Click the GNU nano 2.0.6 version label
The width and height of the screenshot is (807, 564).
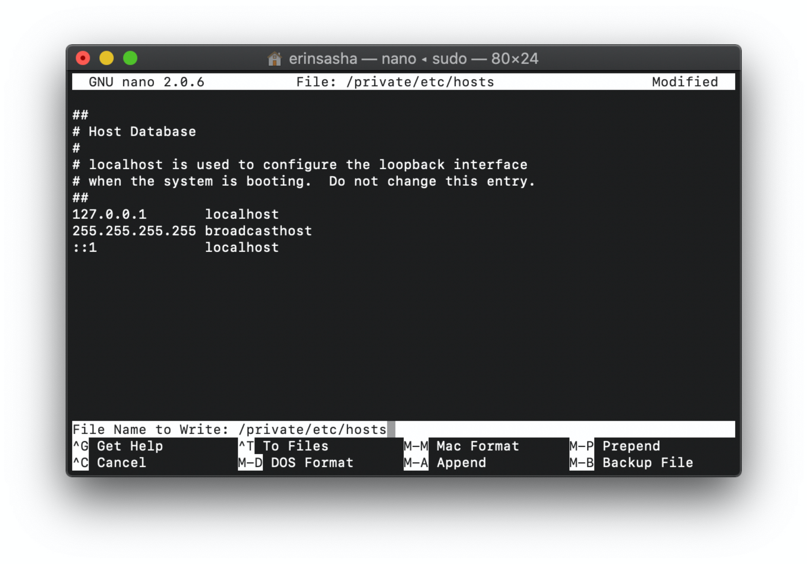[147, 82]
